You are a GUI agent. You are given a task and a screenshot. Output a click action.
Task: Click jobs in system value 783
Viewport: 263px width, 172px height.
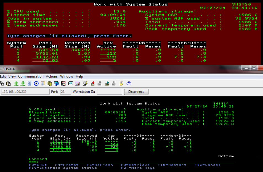click(x=122, y=115)
